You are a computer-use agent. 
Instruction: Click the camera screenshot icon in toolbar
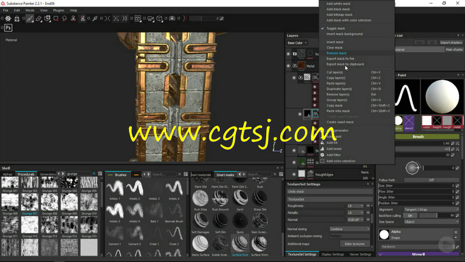point(172,19)
